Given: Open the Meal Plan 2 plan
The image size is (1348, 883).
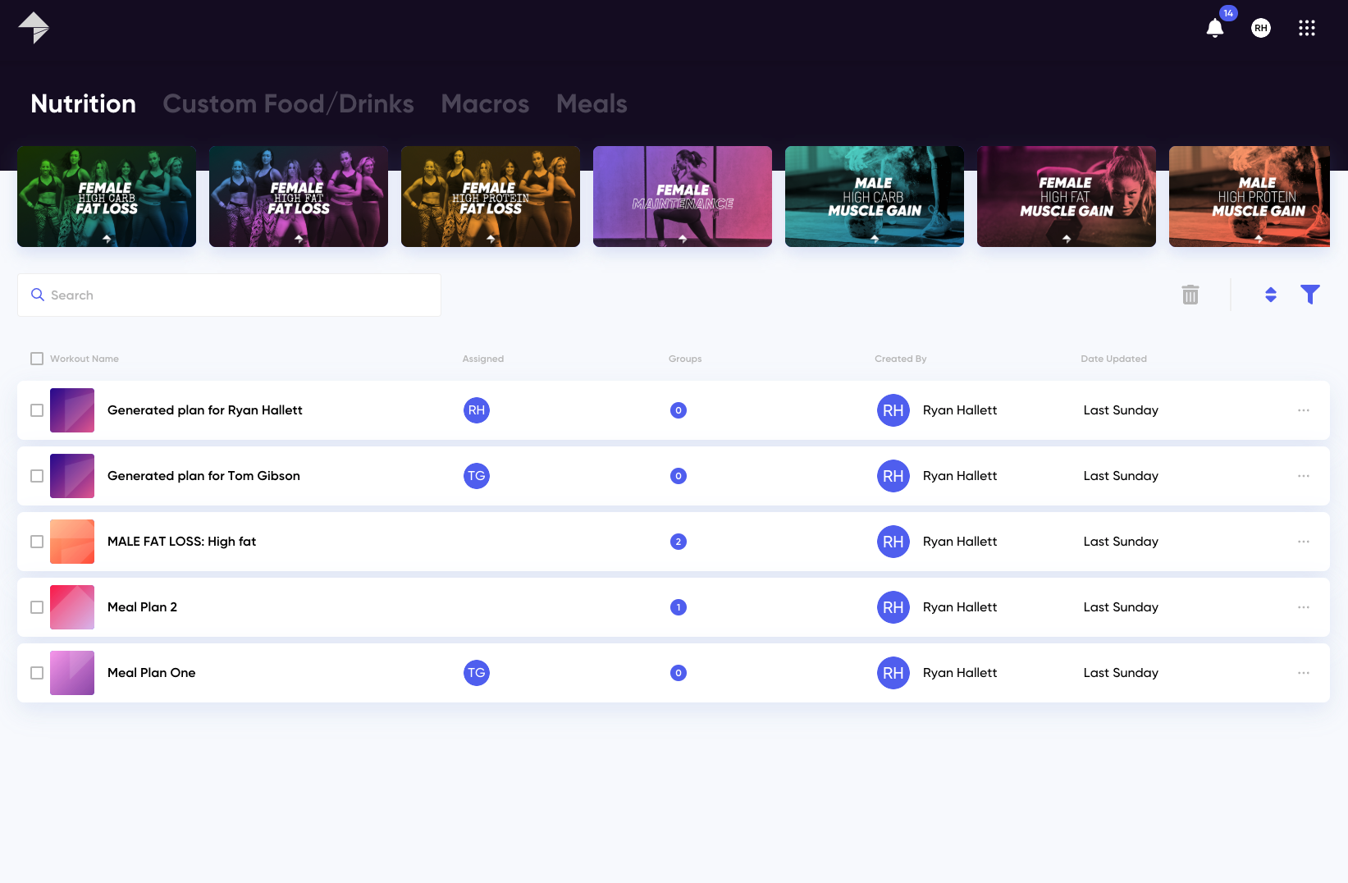Looking at the screenshot, I should (x=142, y=607).
